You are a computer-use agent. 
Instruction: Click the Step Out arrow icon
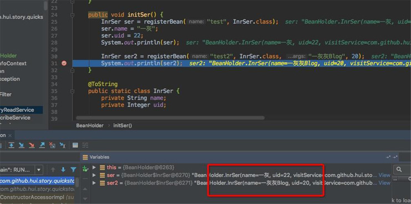coord(42,145)
